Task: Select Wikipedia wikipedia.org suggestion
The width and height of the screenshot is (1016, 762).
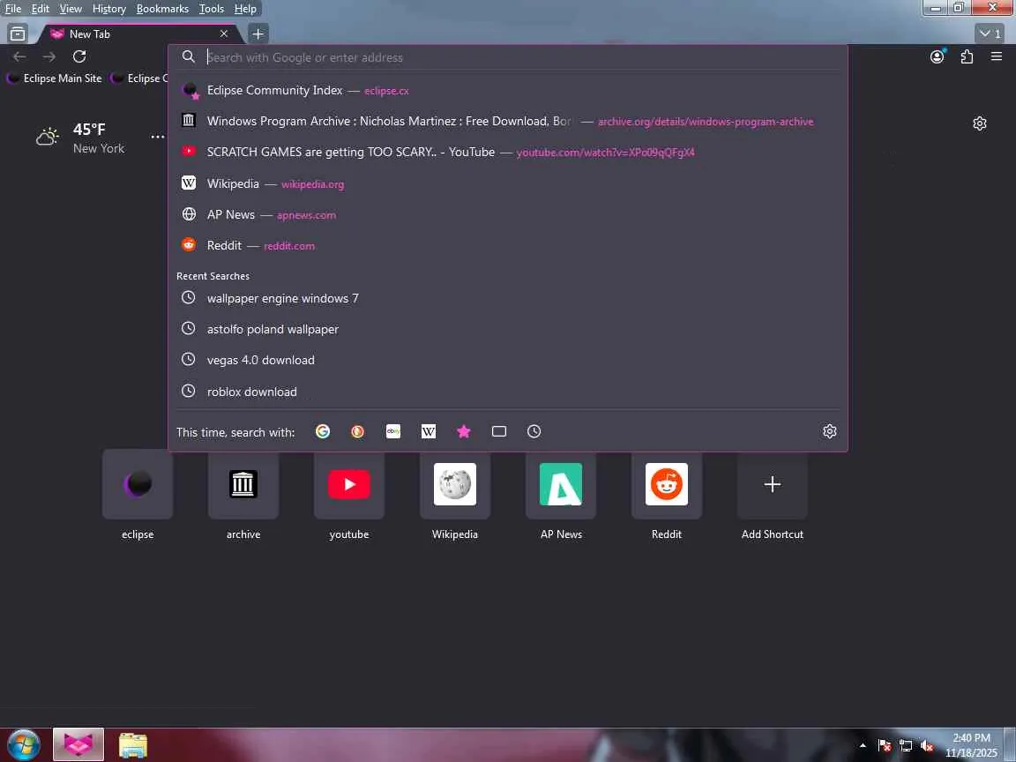Action: point(507,184)
